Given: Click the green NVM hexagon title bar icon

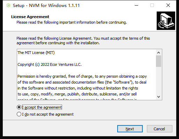Looking at the screenshot, I should tap(8, 6).
